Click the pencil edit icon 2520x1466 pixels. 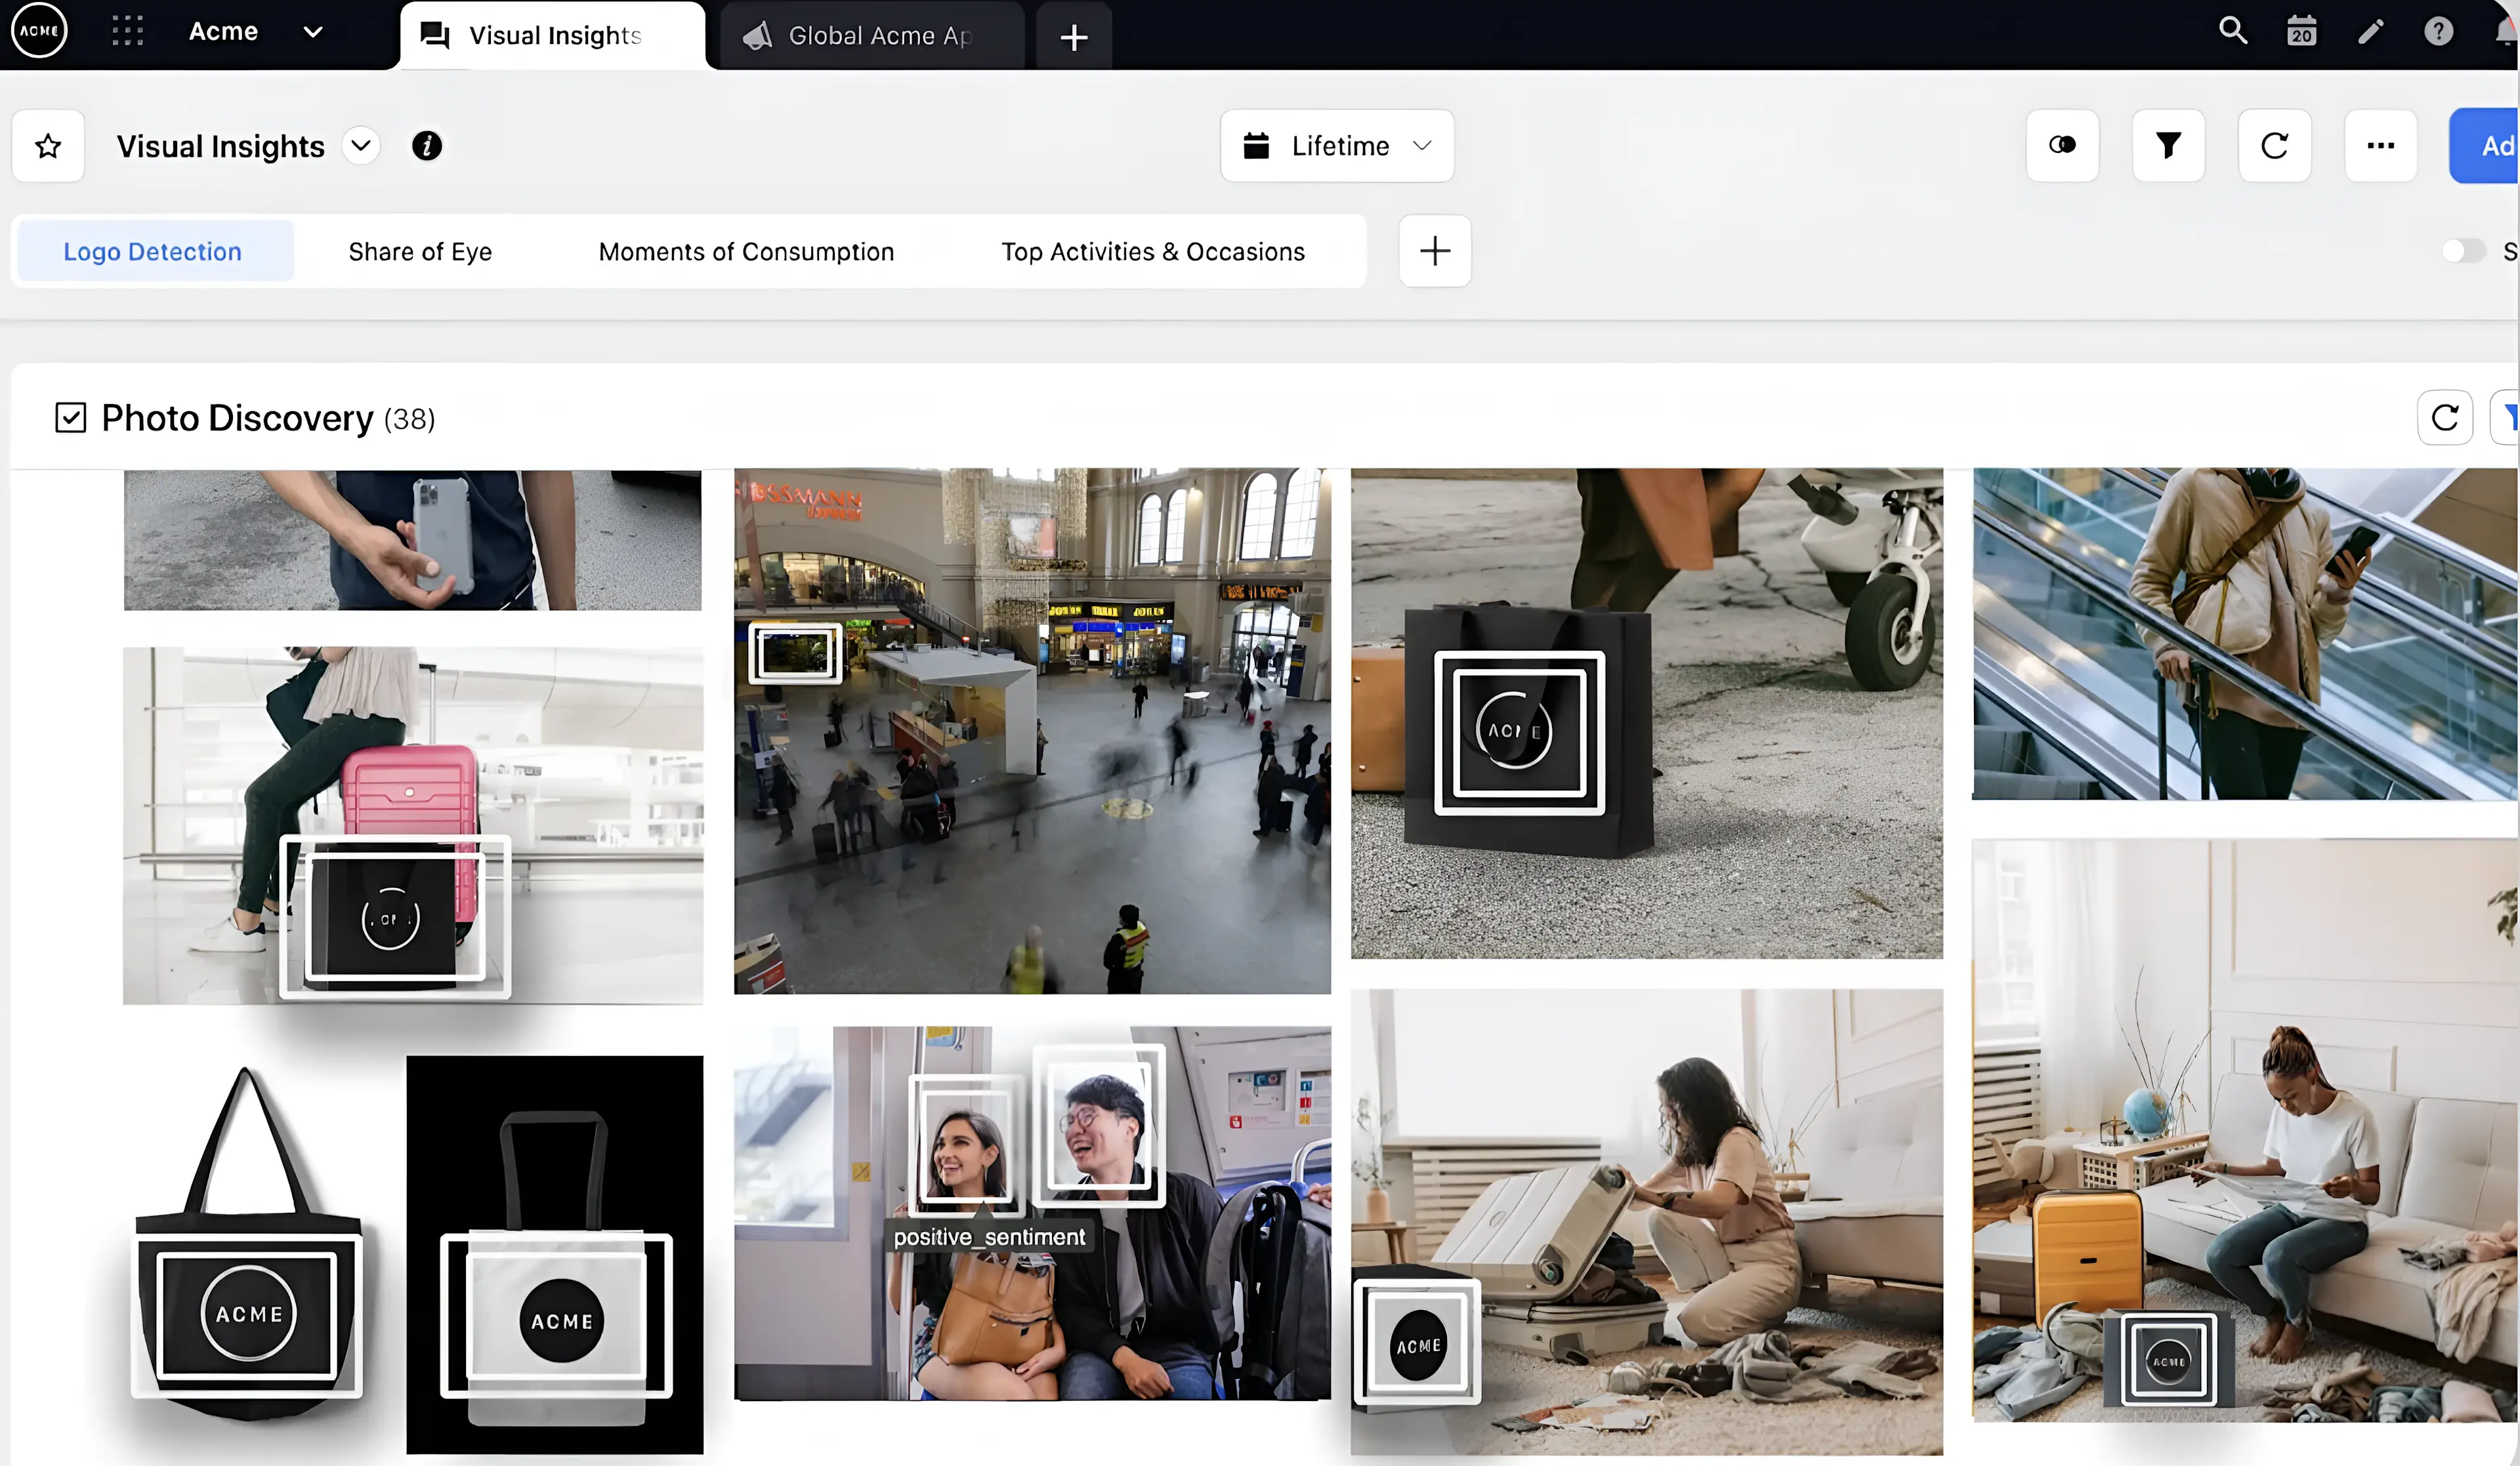click(2370, 31)
